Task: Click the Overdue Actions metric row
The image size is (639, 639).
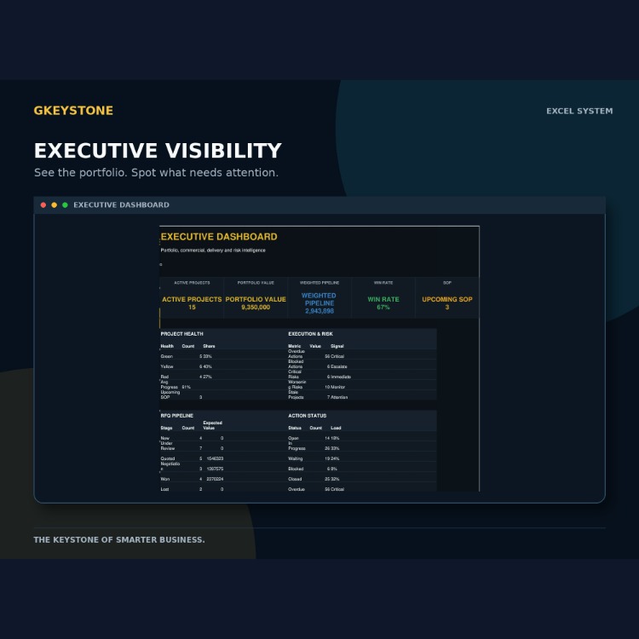Action: (x=362, y=354)
